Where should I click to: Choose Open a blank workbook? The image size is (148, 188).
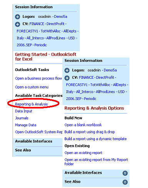(x=83, y=125)
